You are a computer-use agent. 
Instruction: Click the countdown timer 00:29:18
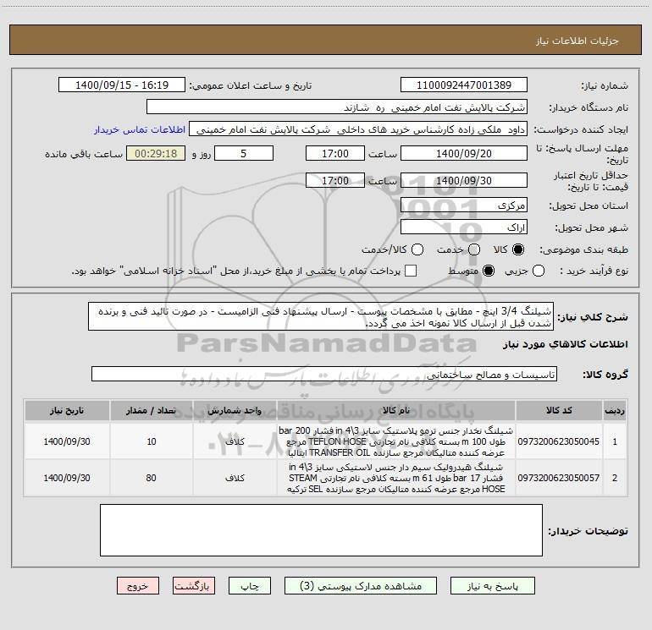156,153
